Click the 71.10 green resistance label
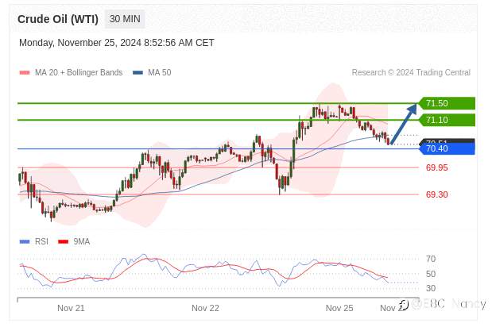 click(447, 120)
